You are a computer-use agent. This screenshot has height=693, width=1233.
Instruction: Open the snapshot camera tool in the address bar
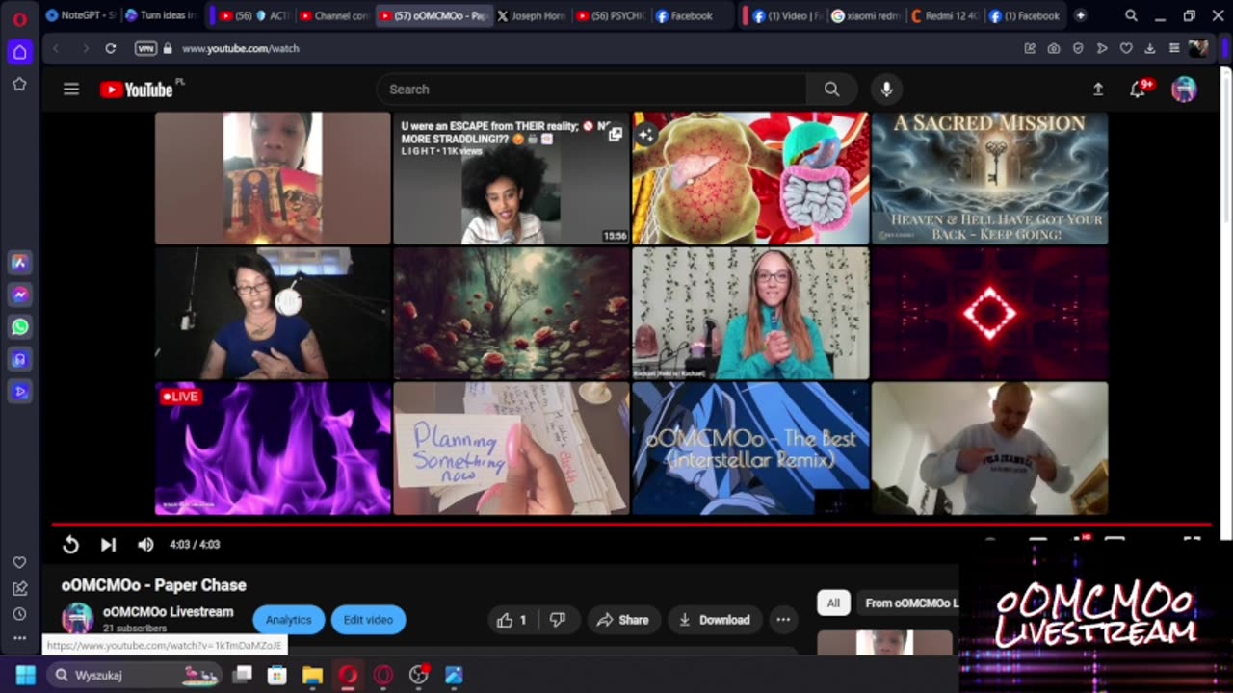pos(1054,48)
